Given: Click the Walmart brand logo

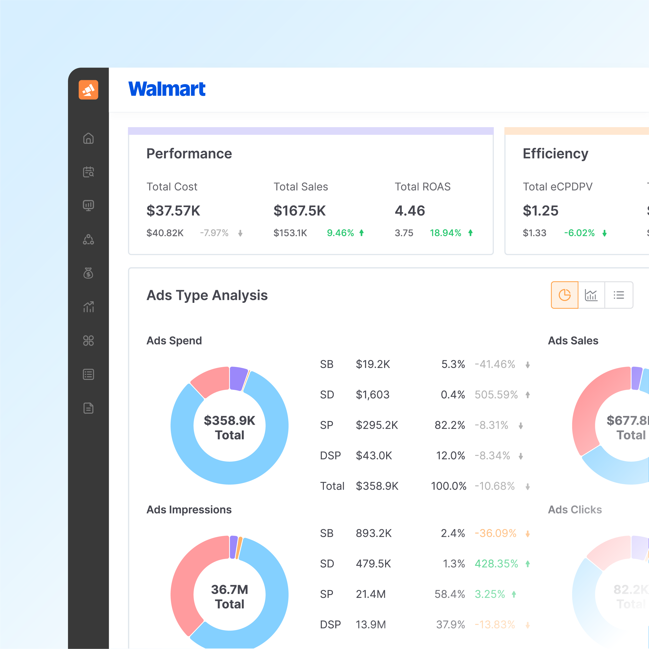Looking at the screenshot, I should [x=167, y=89].
